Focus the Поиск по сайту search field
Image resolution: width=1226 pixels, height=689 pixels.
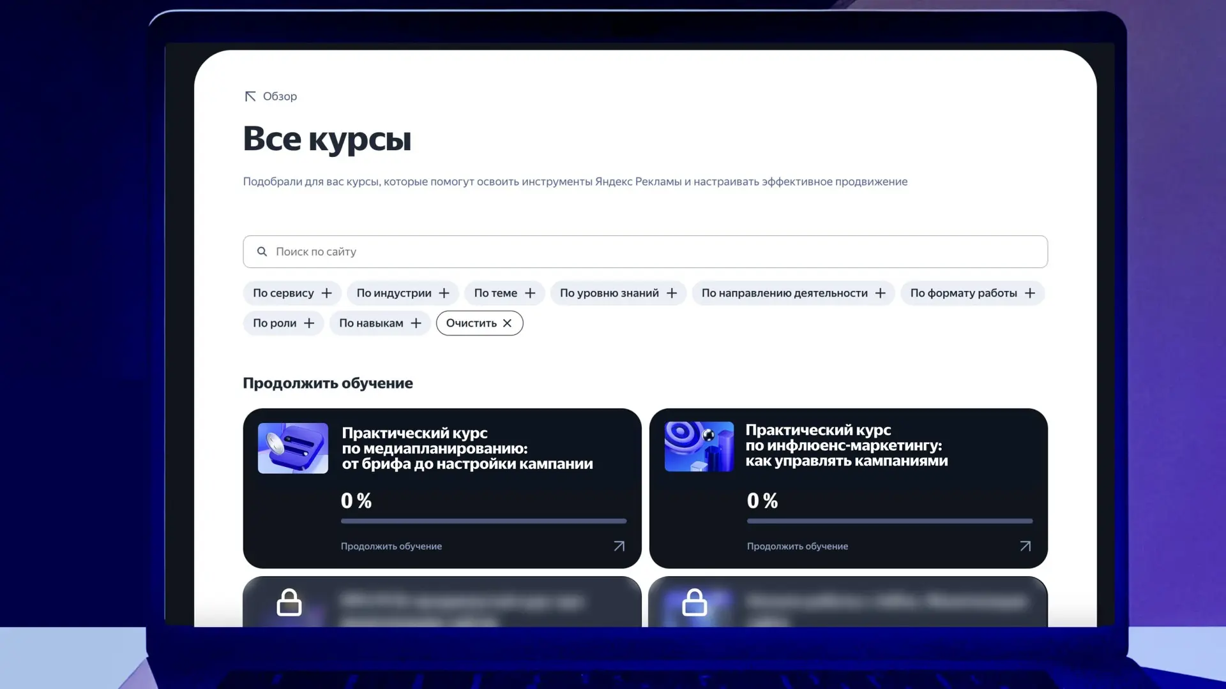[645, 251]
